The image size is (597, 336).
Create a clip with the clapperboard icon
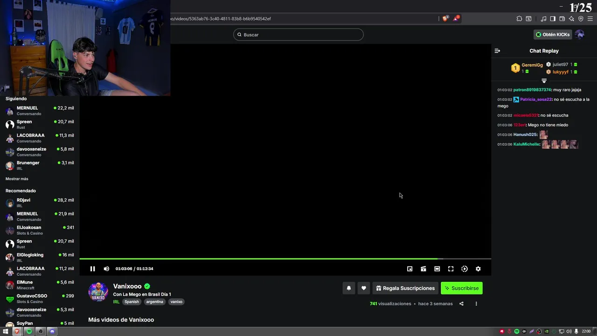tap(423, 269)
